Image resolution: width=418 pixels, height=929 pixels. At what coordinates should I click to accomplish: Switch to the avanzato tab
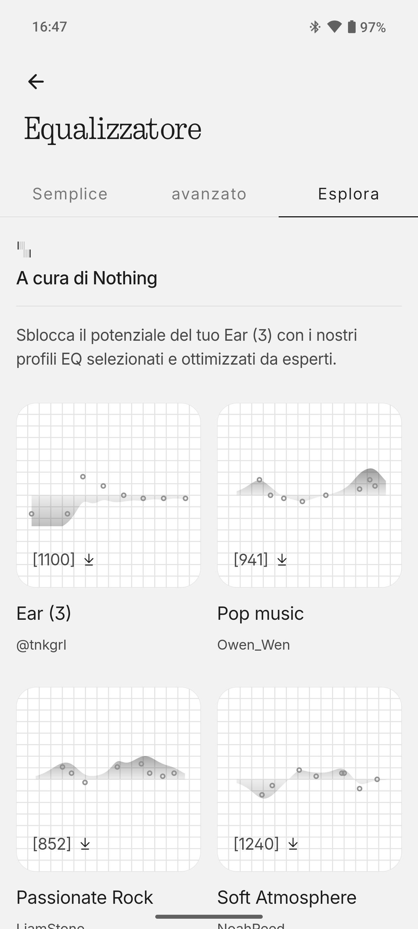pyautogui.click(x=209, y=194)
